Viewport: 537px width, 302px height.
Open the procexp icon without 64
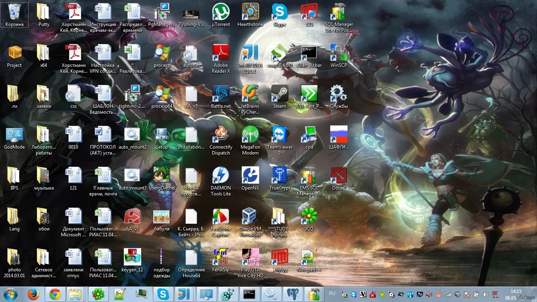(x=162, y=56)
